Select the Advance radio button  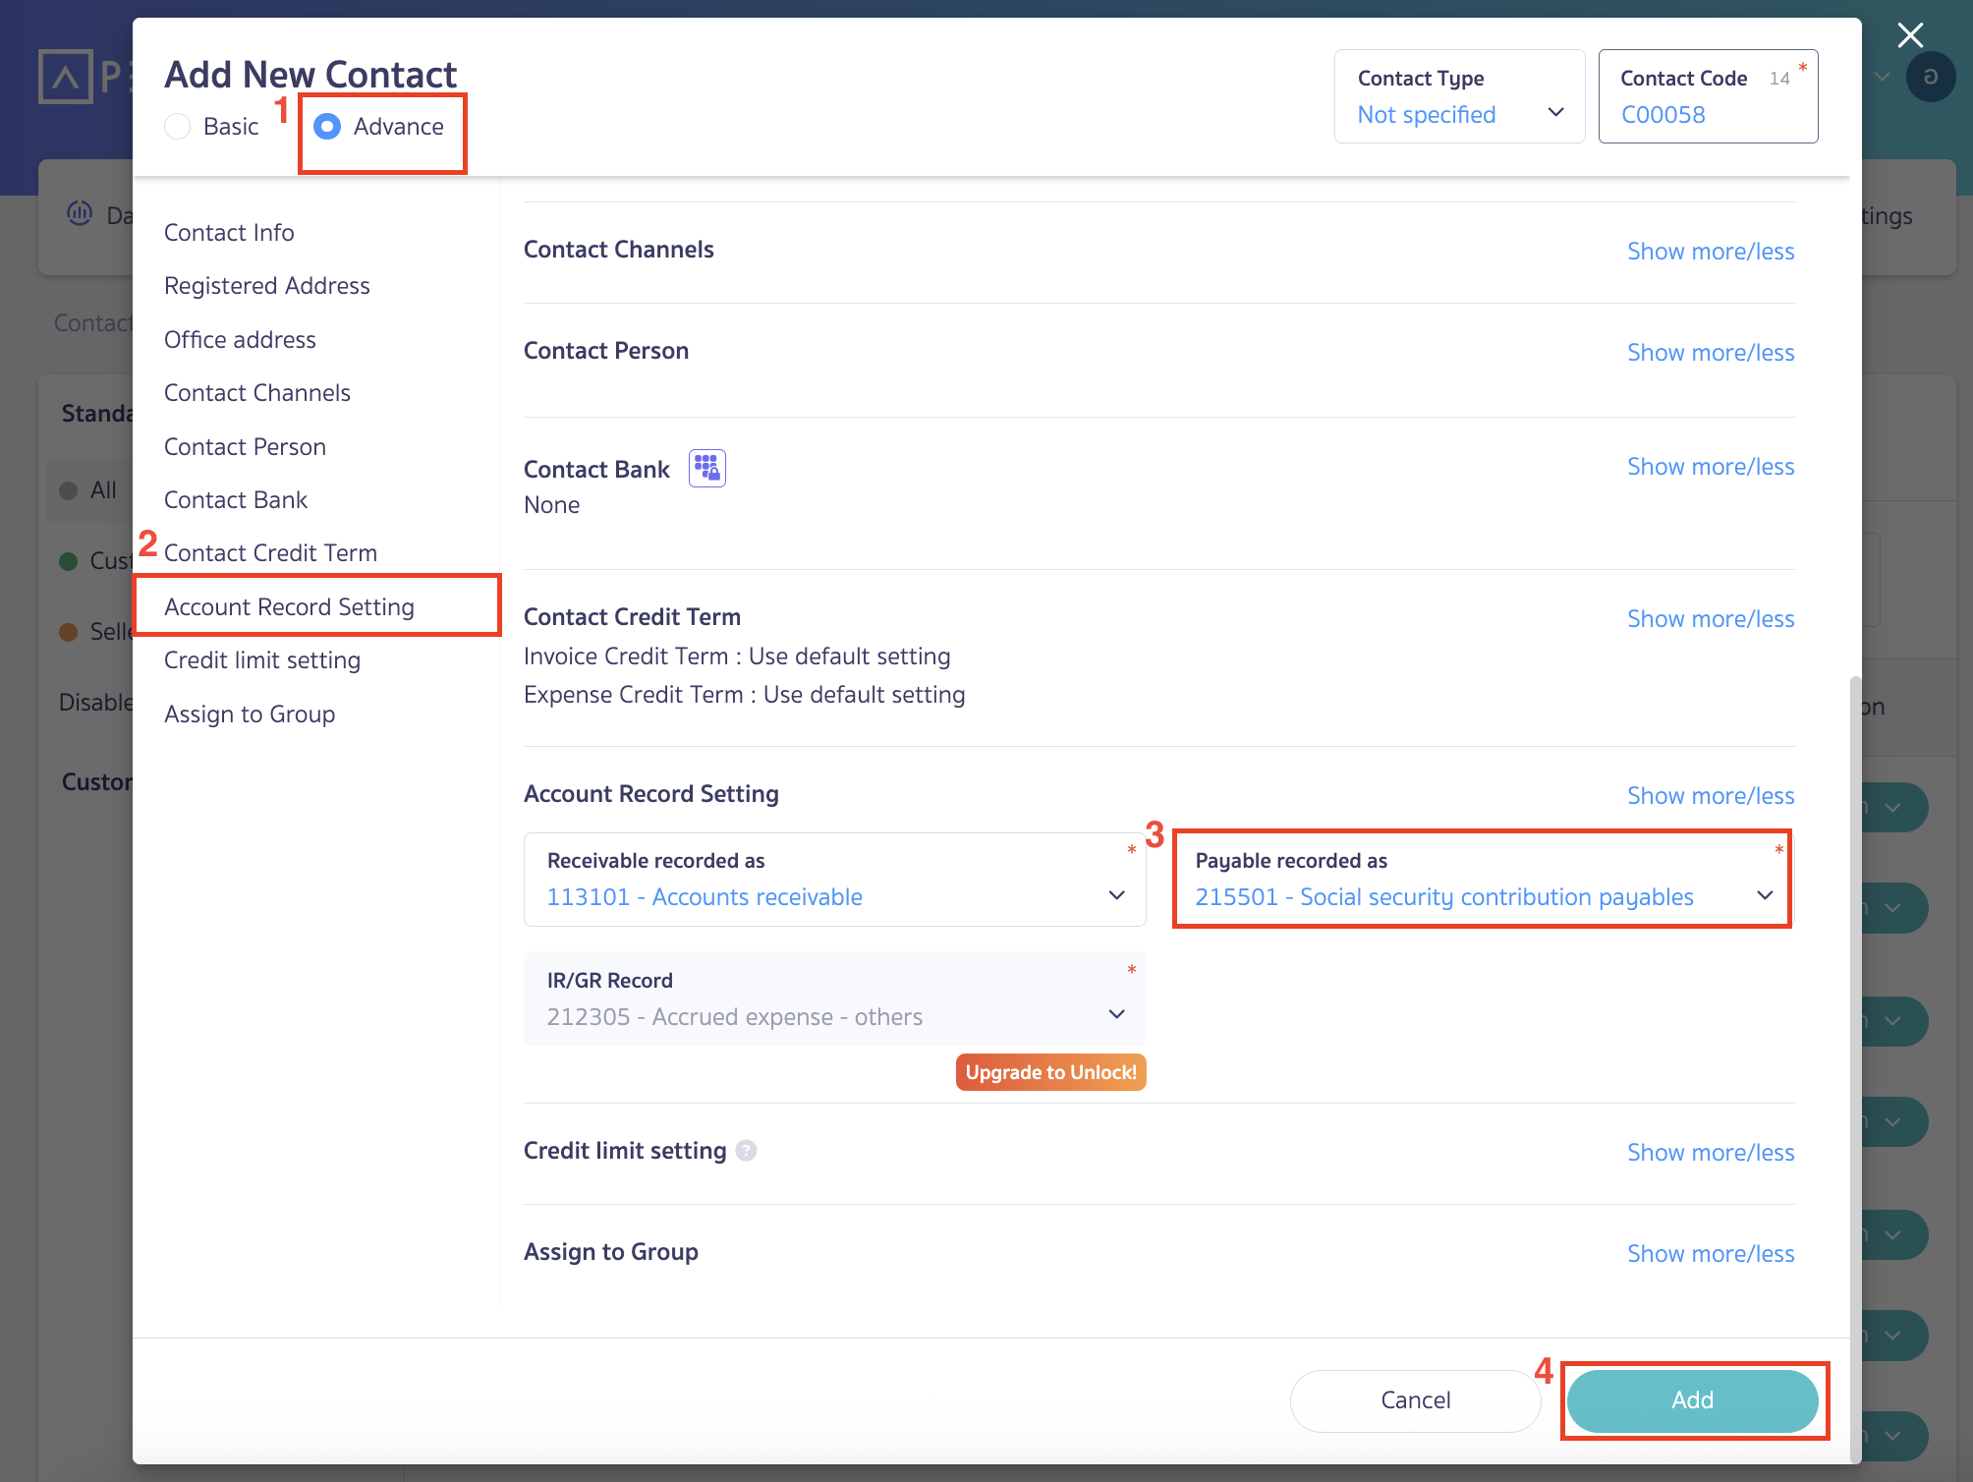(x=326, y=126)
